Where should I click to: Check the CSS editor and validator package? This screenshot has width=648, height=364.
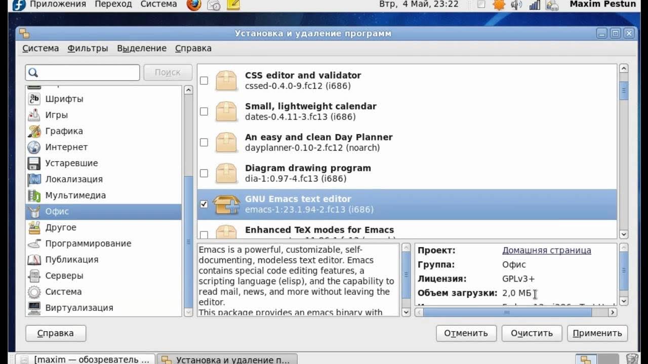point(204,80)
